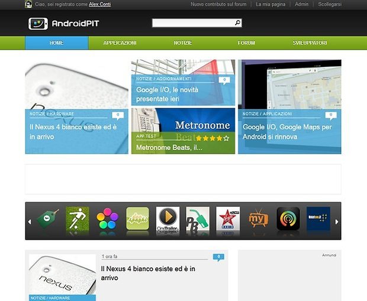The image size is (367, 301).
Task: Open the PB fuel pump app icon
Action: click(198, 218)
